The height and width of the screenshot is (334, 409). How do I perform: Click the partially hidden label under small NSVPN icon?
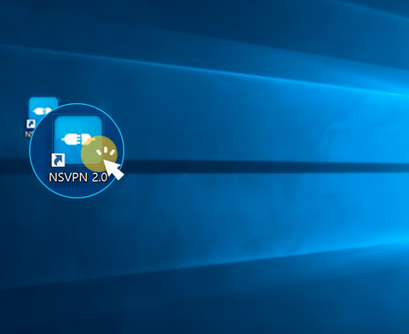[x=29, y=134]
